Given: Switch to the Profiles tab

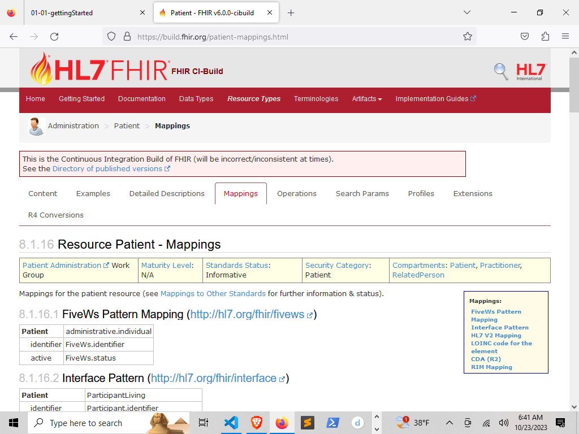Looking at the screenshot, I should (x=421, y=194).
